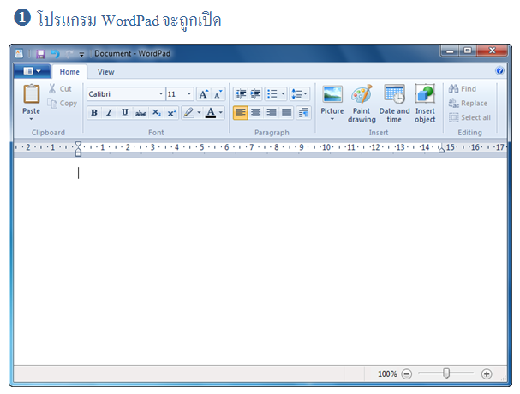
Task: Maximize the WordPad window
Action: (x=468, y=51)
